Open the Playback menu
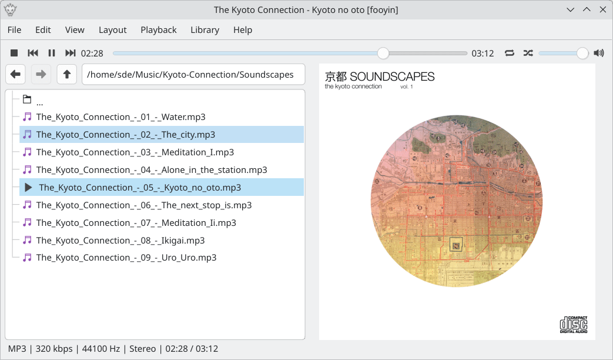 pyautogui.click(x=158, y=30)
